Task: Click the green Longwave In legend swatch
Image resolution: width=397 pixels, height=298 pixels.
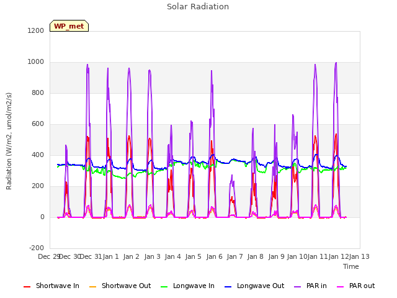Action: (x=164, y=287)
